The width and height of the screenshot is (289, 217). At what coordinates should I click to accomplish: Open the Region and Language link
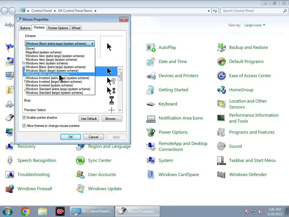click(x=109, y=146)
